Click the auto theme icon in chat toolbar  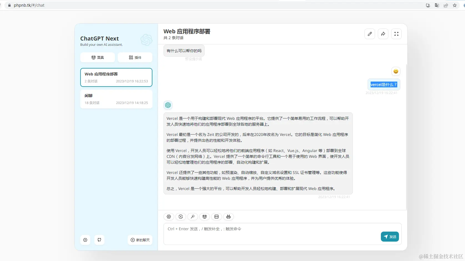pos(181,217)
